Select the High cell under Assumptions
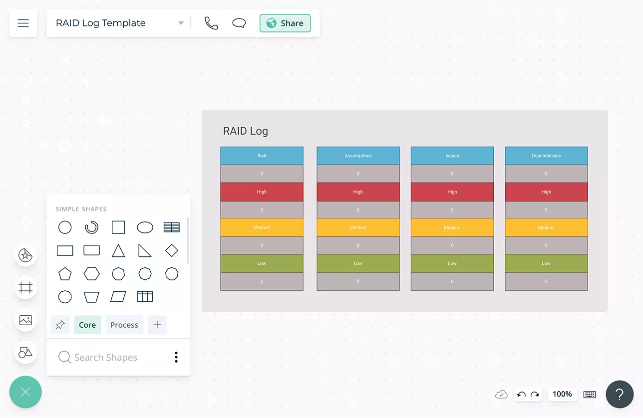Viewport: 643px width, 418px height. (358, 192)
